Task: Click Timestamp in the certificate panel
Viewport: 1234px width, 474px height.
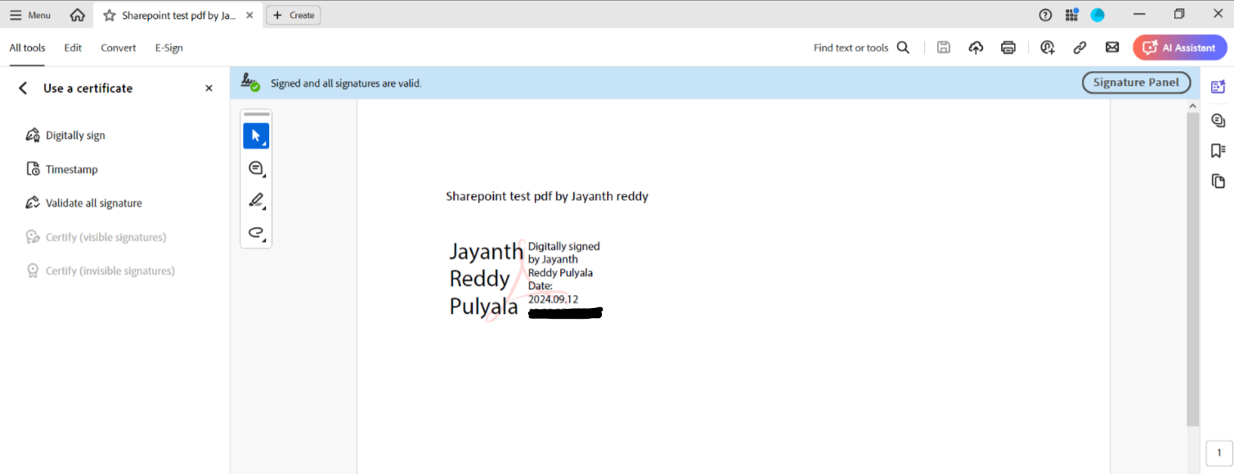Action: 72,169
